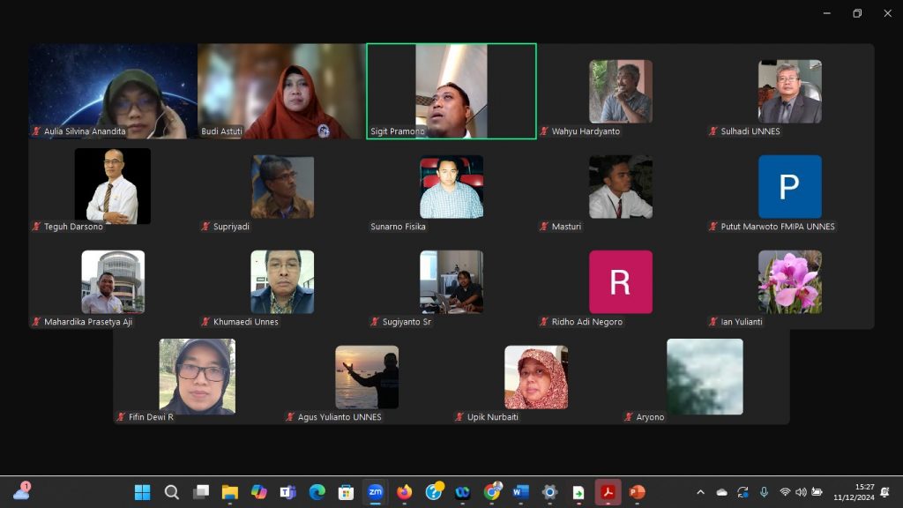This screenshot has height=508, width=903.
Task: Open the Zoom app in taskbar
Action: (x=375, y=492)
